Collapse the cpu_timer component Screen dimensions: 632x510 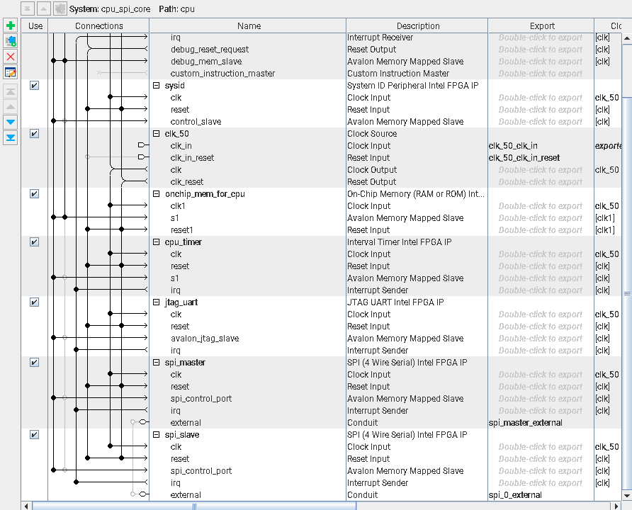[x=157, y=242]
